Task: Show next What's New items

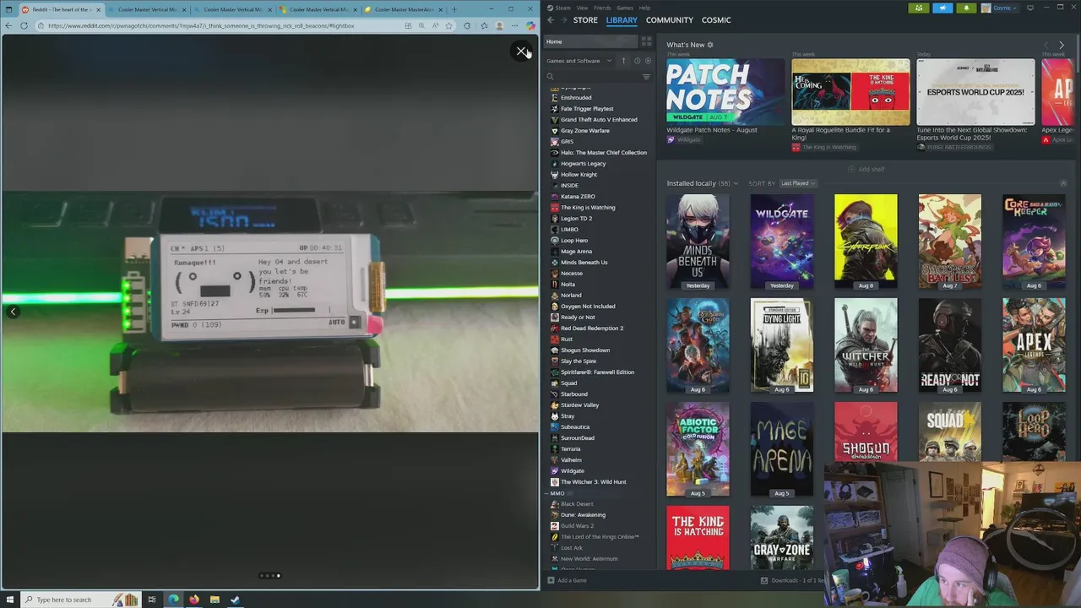Action: (1062, 45)
